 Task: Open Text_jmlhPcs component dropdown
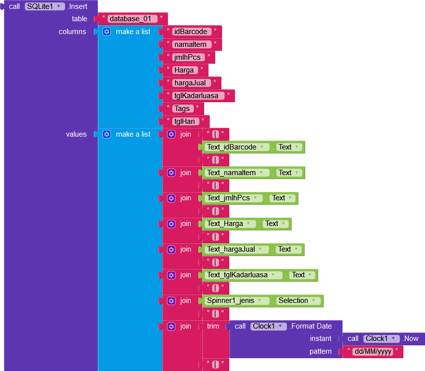pyautogui.click(x=234, y=198)
